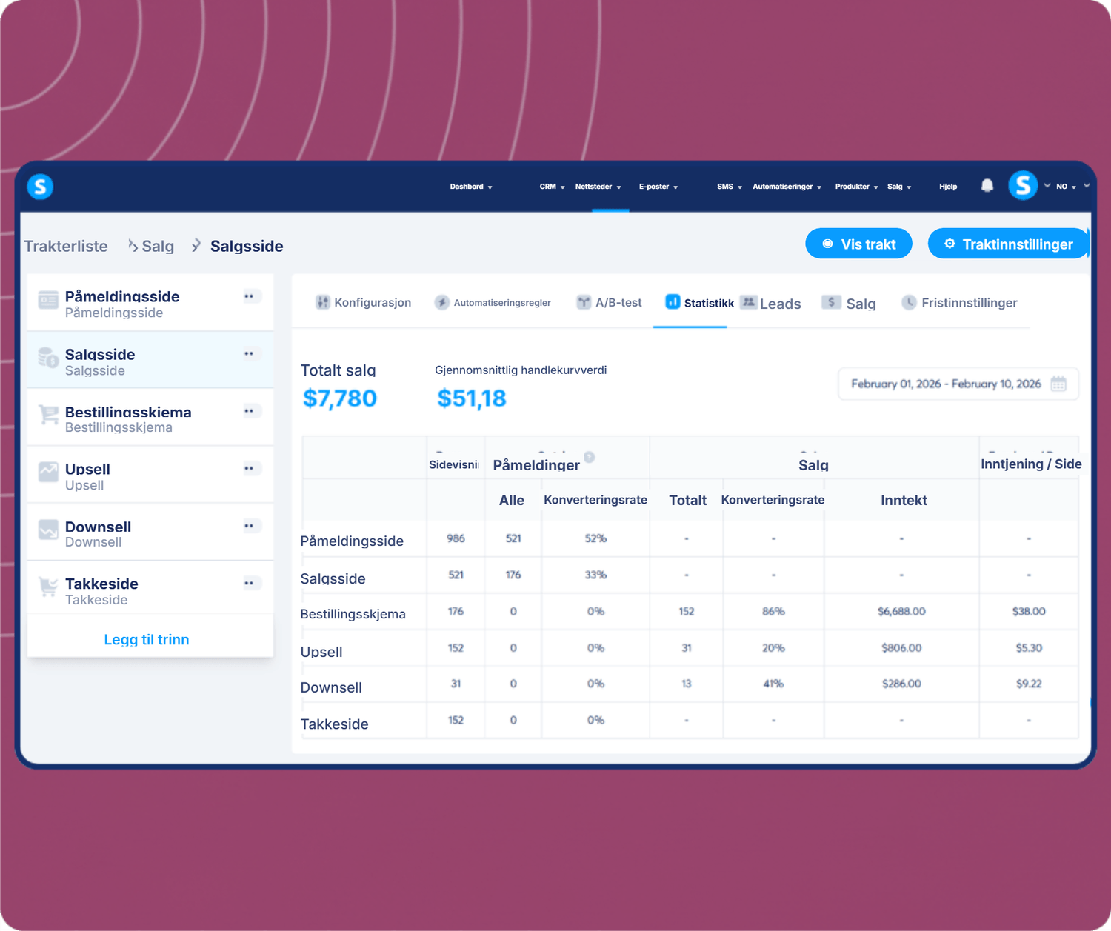Open the Leads tab
The width and height of the screenshot is (1111, 931).
[770, 303]
